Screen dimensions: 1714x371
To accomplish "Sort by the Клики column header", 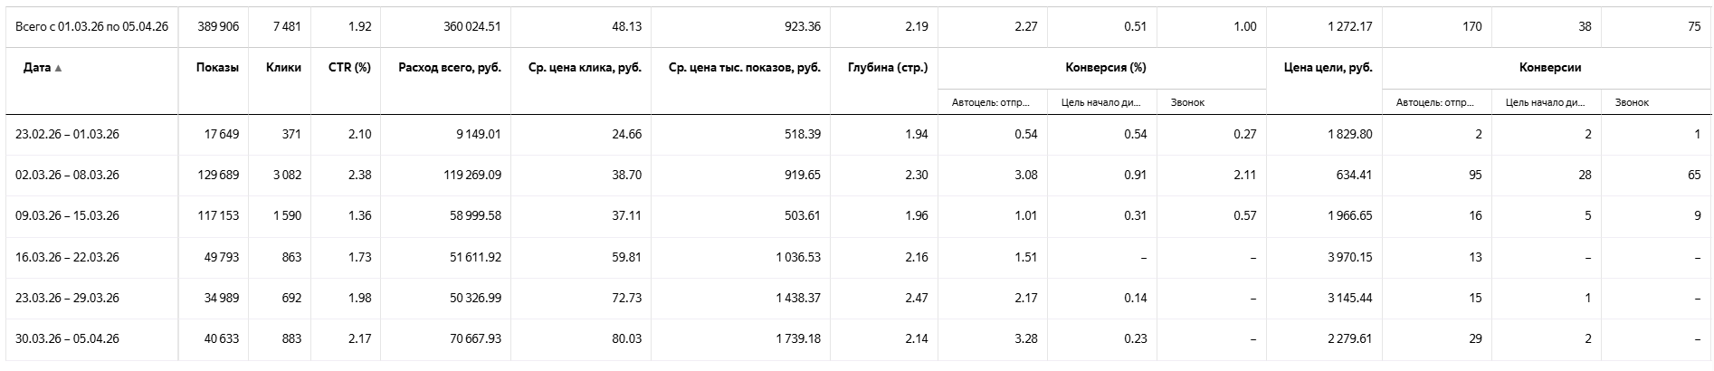I will pos(283,68).
